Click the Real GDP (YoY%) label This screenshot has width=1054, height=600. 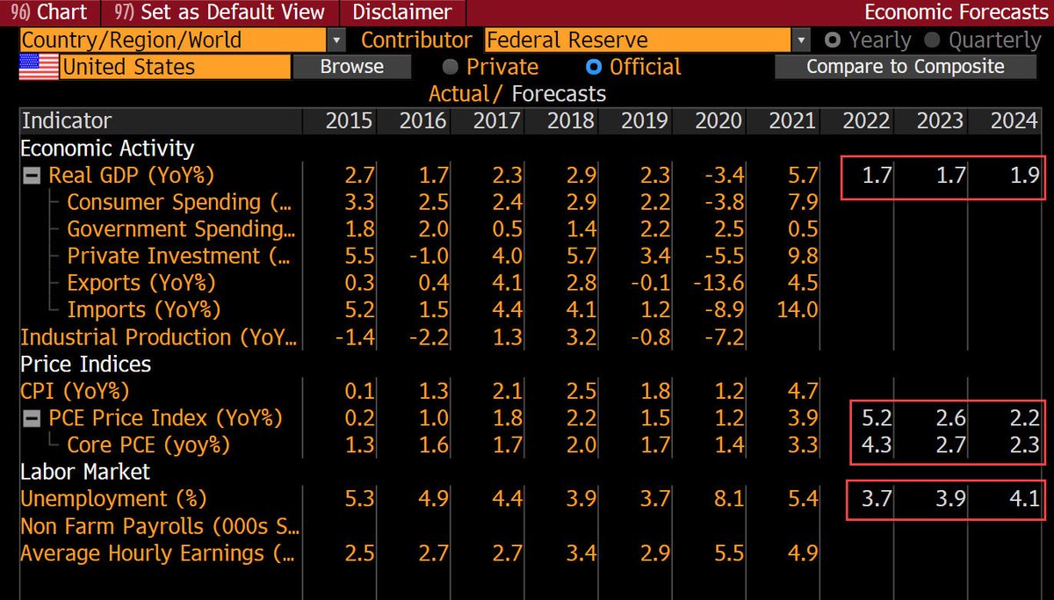pyautogui.click(x=132, y=176)
